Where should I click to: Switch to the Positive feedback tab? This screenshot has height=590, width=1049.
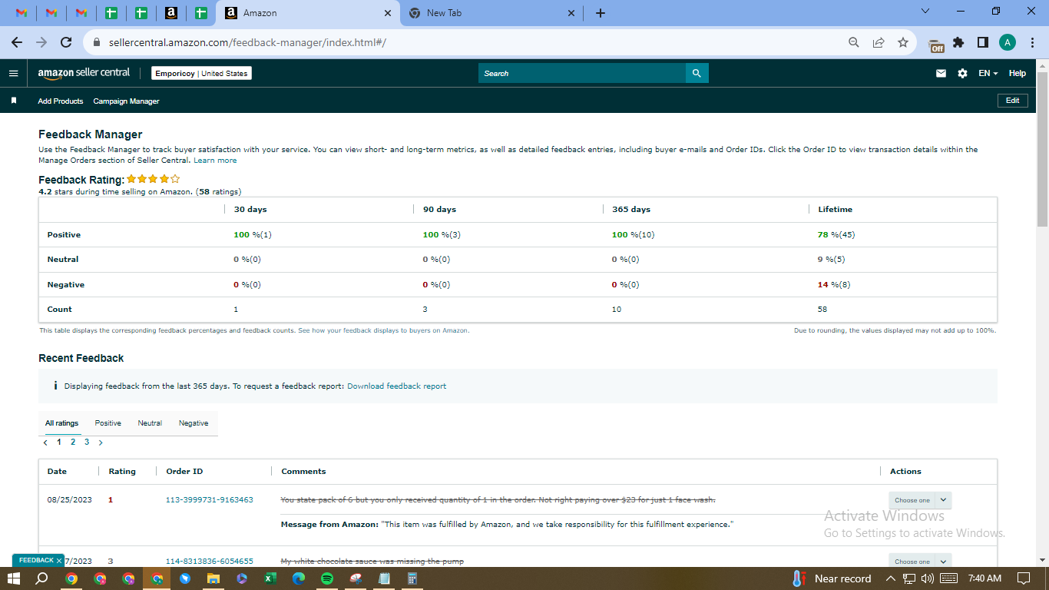(108, 423)
